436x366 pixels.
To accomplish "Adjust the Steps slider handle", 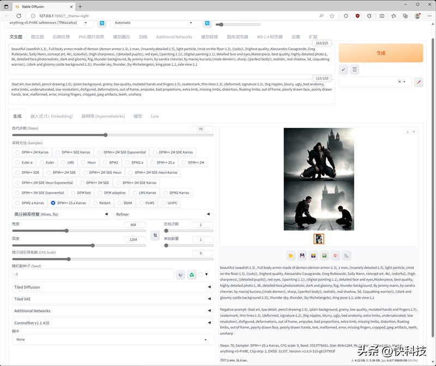I will [x=105, y=135].
